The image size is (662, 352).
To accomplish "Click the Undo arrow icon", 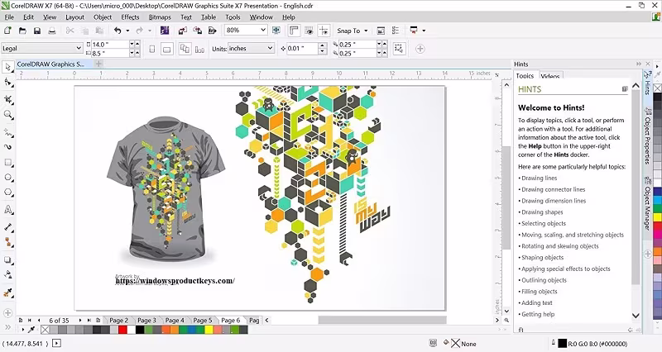I will (118, 31).
